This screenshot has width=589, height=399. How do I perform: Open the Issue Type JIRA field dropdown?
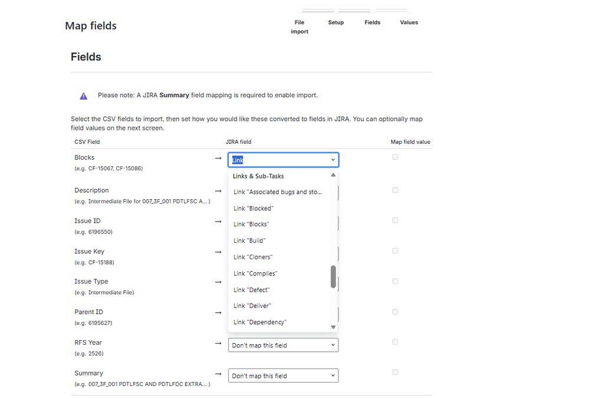point(283,283)
